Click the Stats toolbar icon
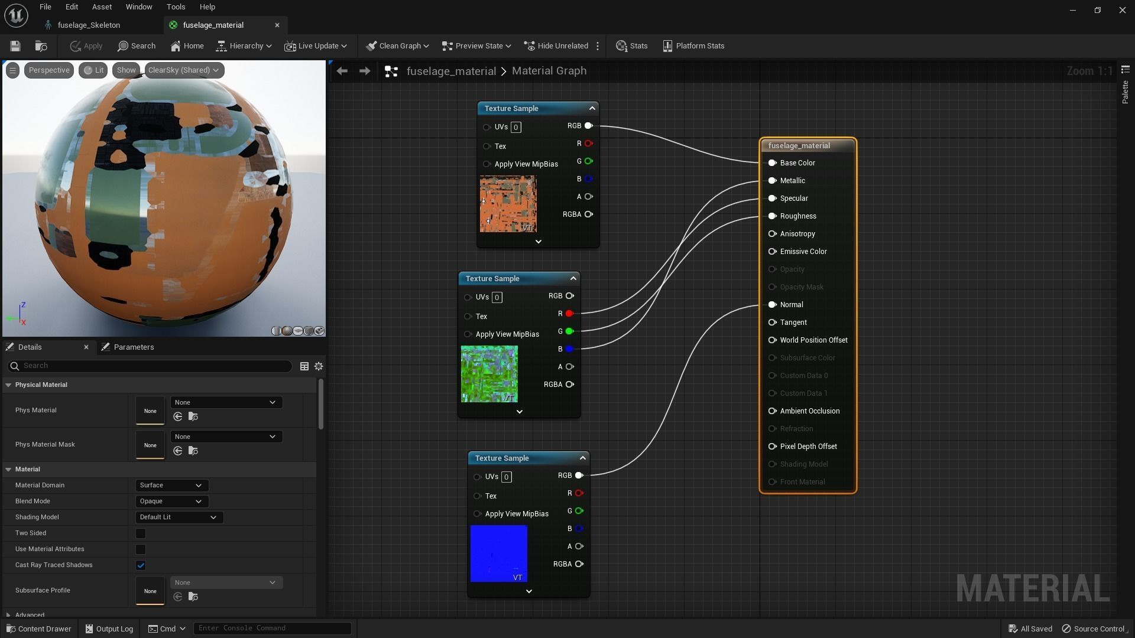The height and width of the screenshot is (638, 1135). click(631, 46)
